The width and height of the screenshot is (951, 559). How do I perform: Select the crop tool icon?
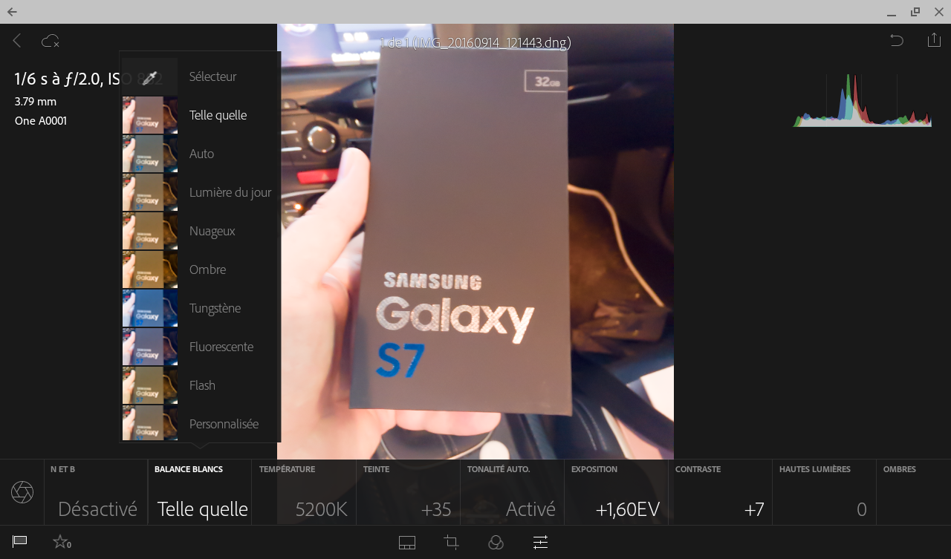coord(451,543)
